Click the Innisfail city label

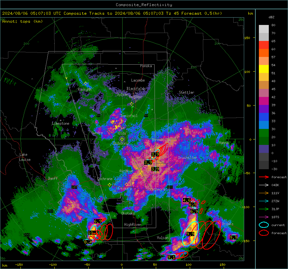129,116
